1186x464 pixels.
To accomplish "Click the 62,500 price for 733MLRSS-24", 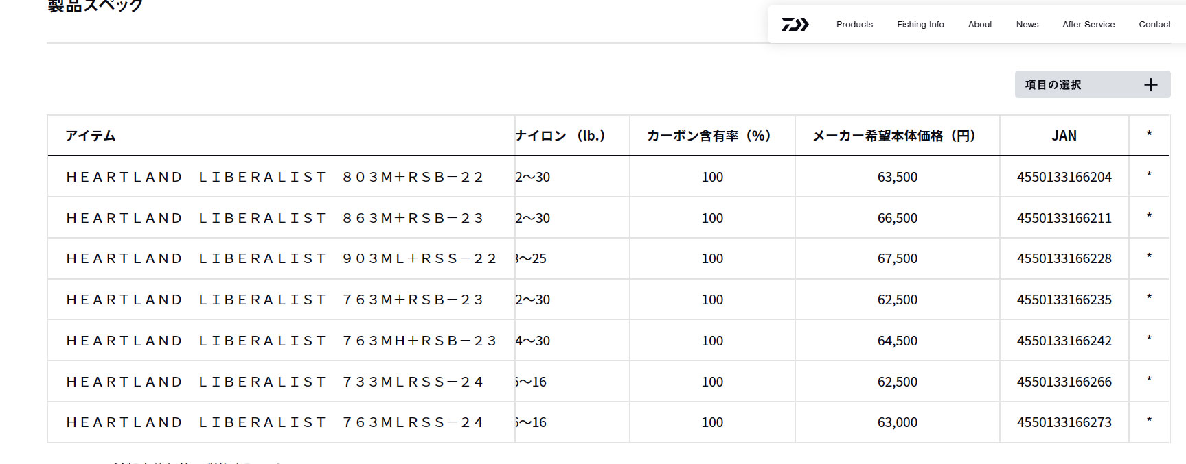I will [x=897, y=382].
